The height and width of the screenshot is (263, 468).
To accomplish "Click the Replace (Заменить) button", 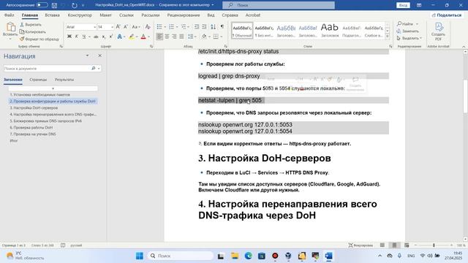I will [x=408, y=31].
